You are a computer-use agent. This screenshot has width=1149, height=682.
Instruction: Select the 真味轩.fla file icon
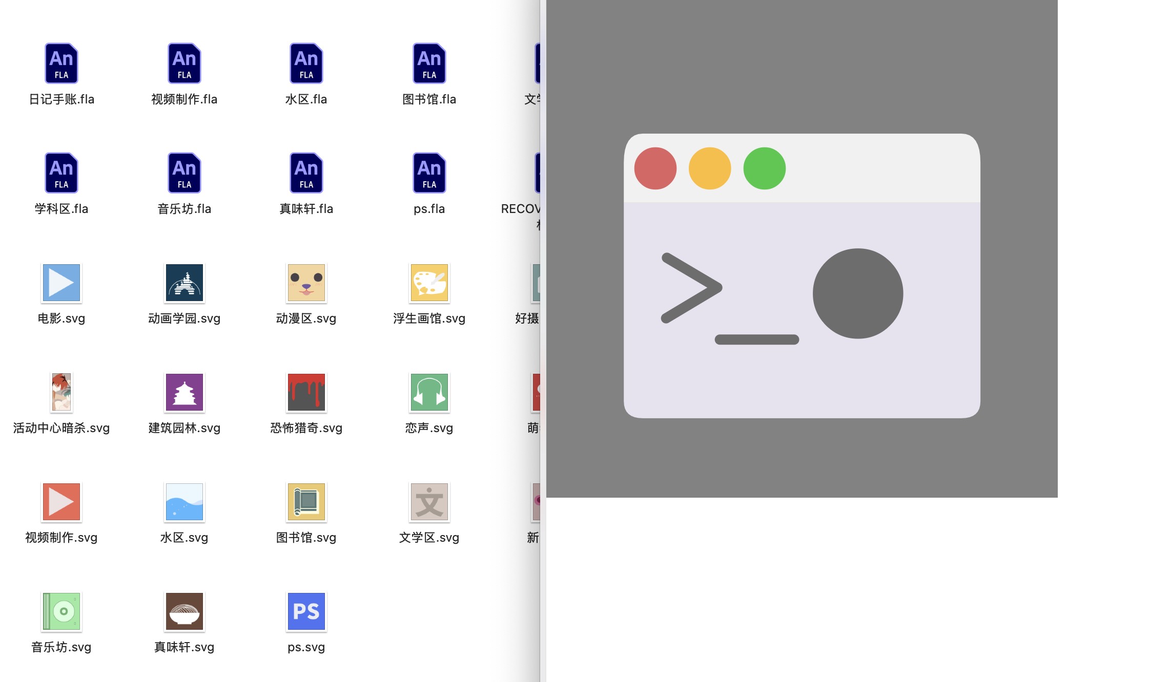306,173
